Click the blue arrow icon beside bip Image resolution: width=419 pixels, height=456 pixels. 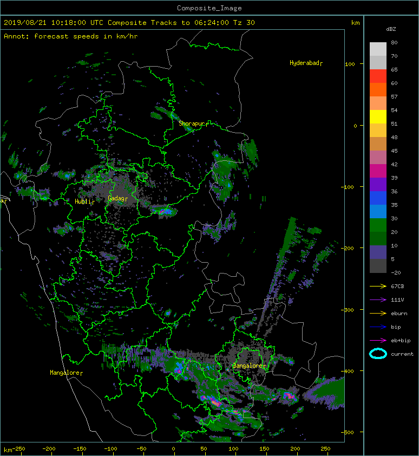click(x=378, y=327)
